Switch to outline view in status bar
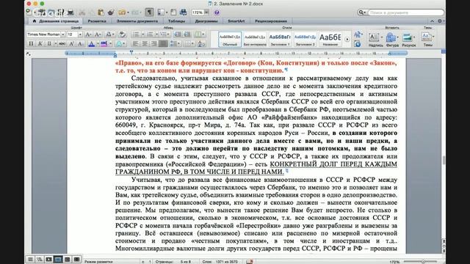 click(x=40, y=260)
